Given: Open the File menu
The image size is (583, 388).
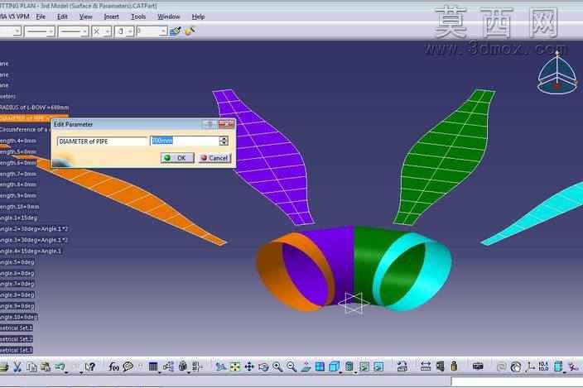Looking at the screenshot, I should pos(41,17).
